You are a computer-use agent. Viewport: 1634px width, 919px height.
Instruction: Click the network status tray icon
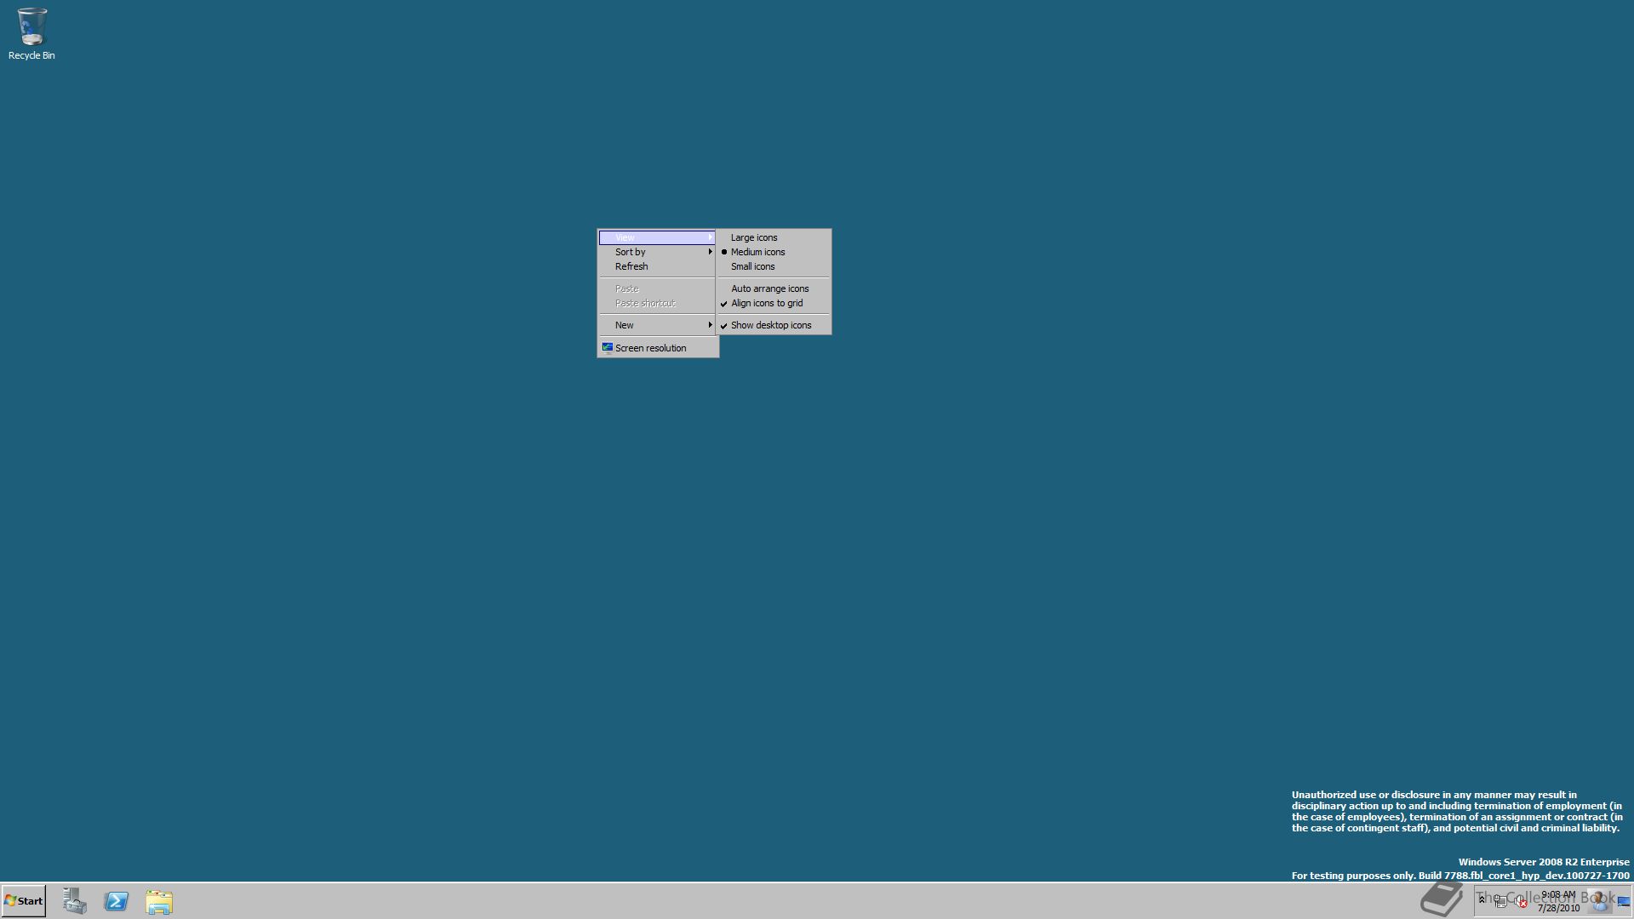tap(1500, 901)
